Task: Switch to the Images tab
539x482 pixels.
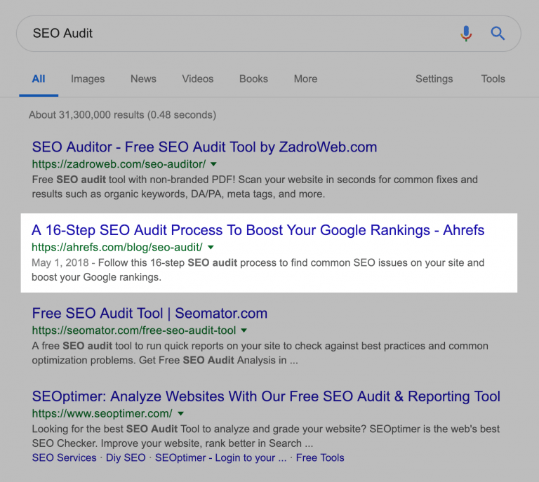Action: click(x=88, y=79)
